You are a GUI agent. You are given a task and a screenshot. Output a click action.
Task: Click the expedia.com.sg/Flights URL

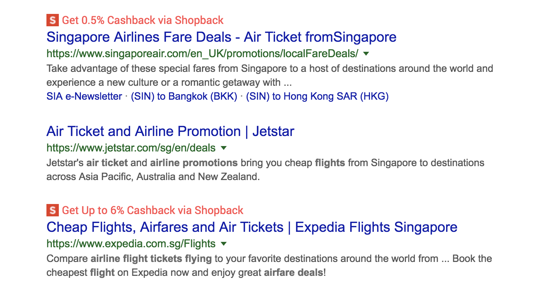[x=131, y=244]
